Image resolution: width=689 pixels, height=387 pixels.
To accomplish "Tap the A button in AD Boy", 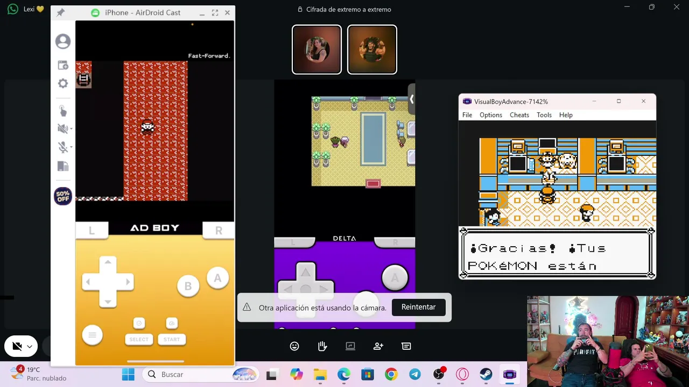I will [217, 278].
